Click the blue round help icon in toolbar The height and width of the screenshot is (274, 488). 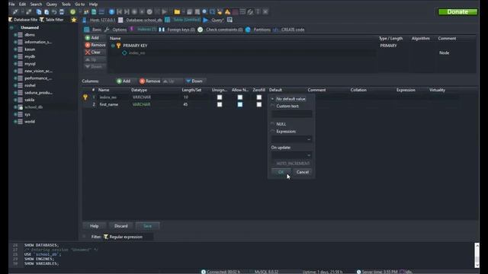pyautogui.click(x=111, y=12)
